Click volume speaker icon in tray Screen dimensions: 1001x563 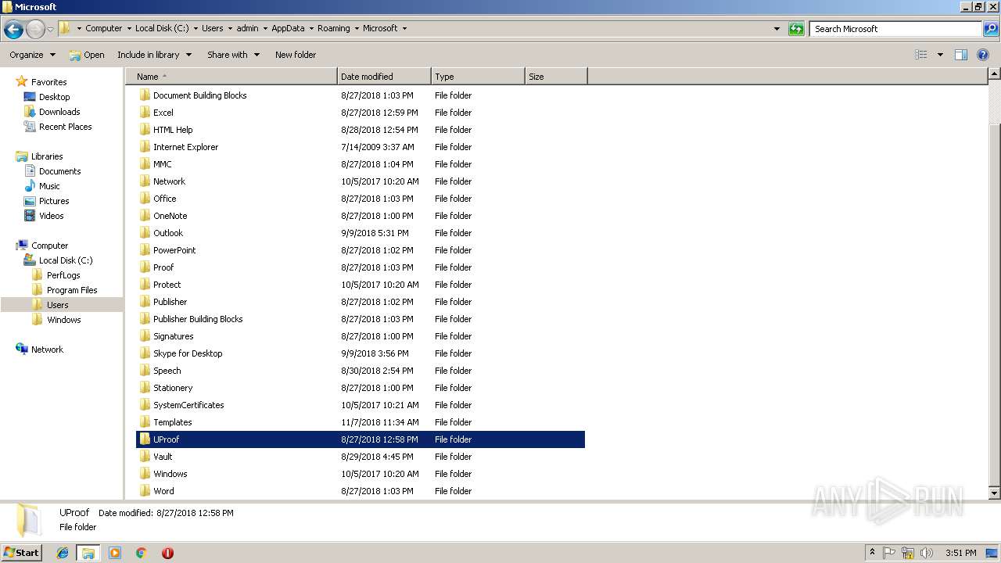click(927, 553)
